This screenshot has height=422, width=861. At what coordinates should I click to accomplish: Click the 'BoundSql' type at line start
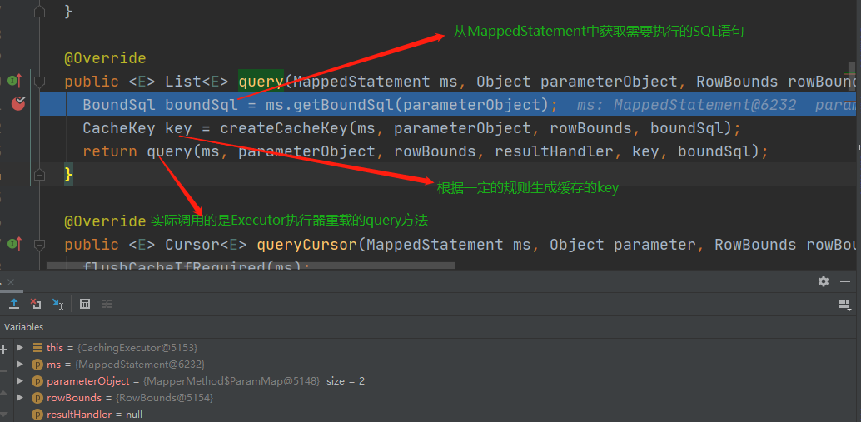tap(119, 104)
